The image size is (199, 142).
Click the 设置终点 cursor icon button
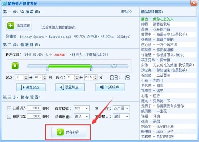pyautogui.click(x=70, y=87)
